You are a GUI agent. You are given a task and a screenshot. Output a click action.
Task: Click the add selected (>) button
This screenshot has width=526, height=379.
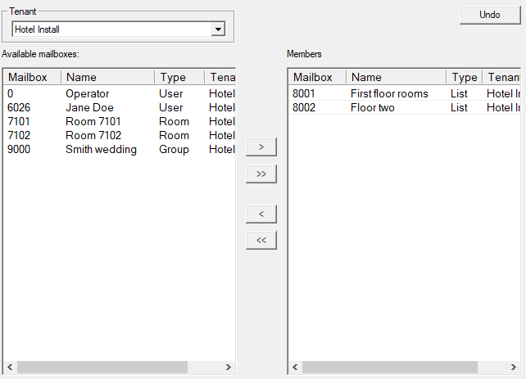pos(261,147)
